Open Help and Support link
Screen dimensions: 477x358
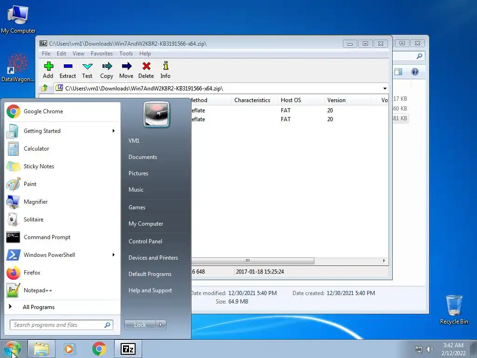[x=150, y=290]
